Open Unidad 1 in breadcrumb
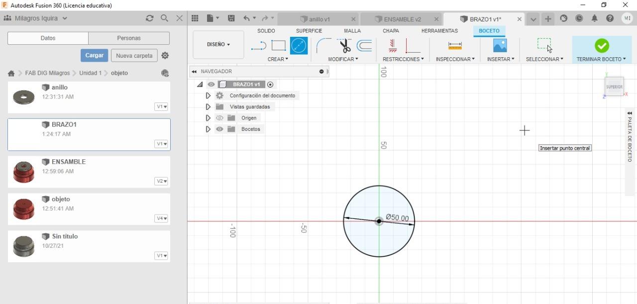Viewport: 637px width, 304px height. pyautogui.click(x=90, y=73)
